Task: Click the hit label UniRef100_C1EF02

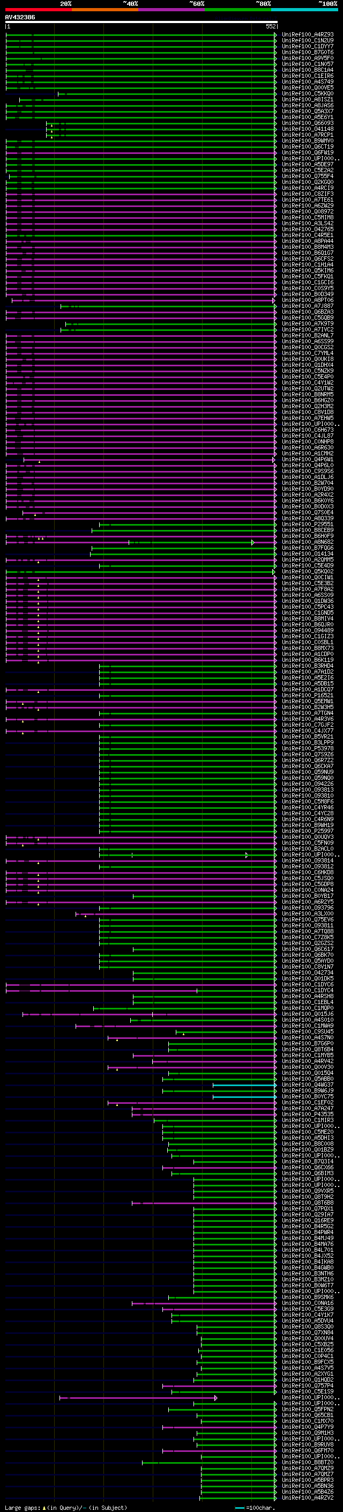Action: coord(307,1102)
